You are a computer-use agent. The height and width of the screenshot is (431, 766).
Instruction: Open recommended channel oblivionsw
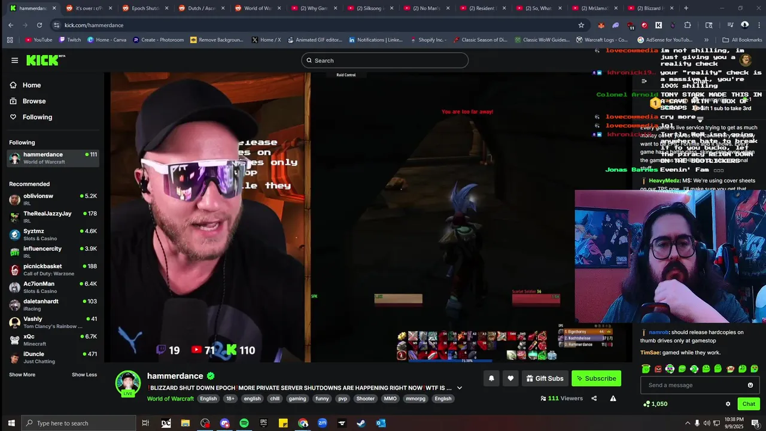tap(53, 199)
